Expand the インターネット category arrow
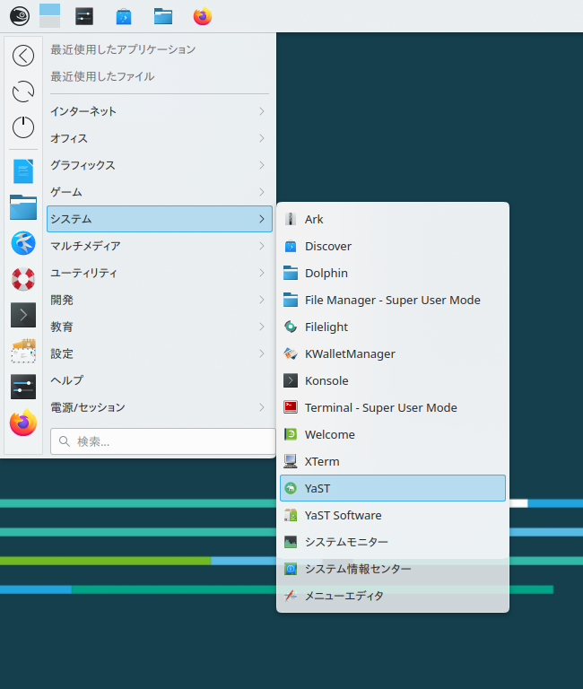Viewport: 583px width, 689px height. pos(262,111)
